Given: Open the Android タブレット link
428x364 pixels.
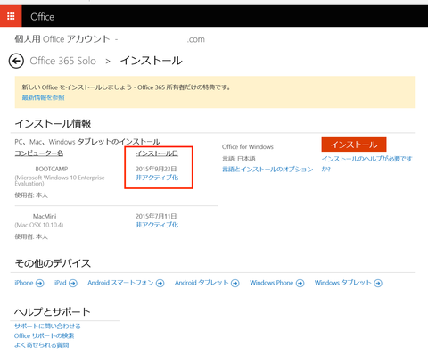Looking at the screenshot, I should (202, 283).
